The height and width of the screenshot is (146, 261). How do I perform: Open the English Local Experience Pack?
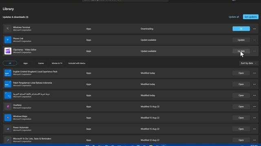coord(241,73)
